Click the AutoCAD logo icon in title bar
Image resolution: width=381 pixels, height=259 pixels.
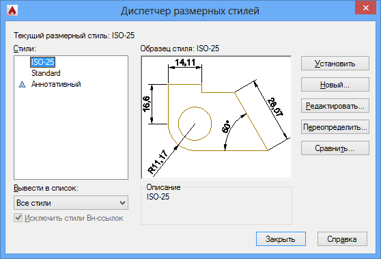(x=12, y=10)
